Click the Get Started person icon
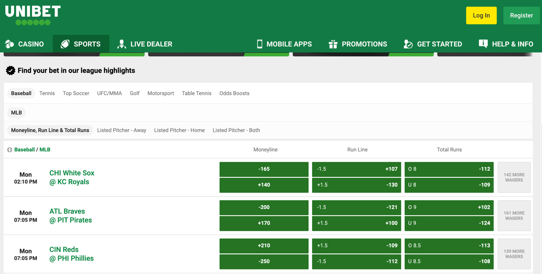Viewport: 542px width, 274px height. 408,44
